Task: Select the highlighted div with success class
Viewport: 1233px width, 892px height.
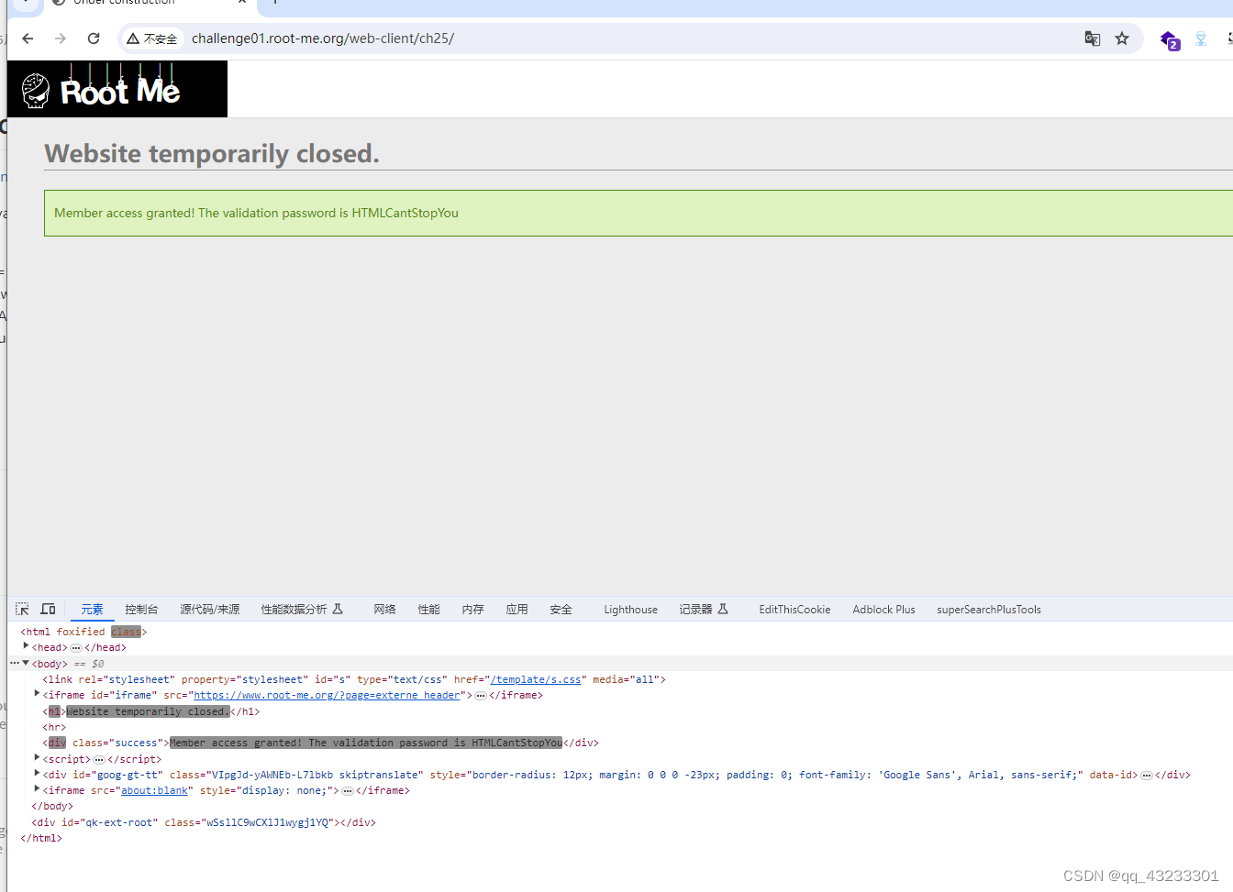Action: click(56, 743)
